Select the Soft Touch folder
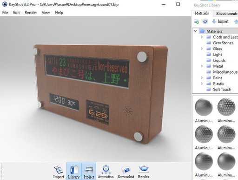The image size is (238, 180). (x=219, y=90)
